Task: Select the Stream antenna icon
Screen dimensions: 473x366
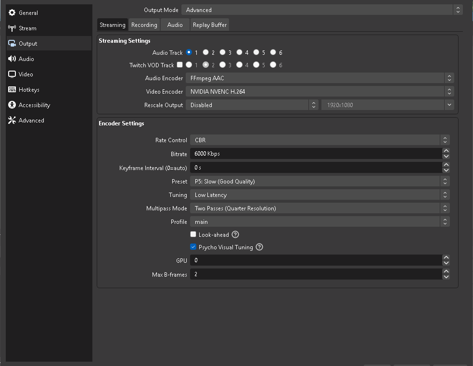Action: tap(12, 28)
